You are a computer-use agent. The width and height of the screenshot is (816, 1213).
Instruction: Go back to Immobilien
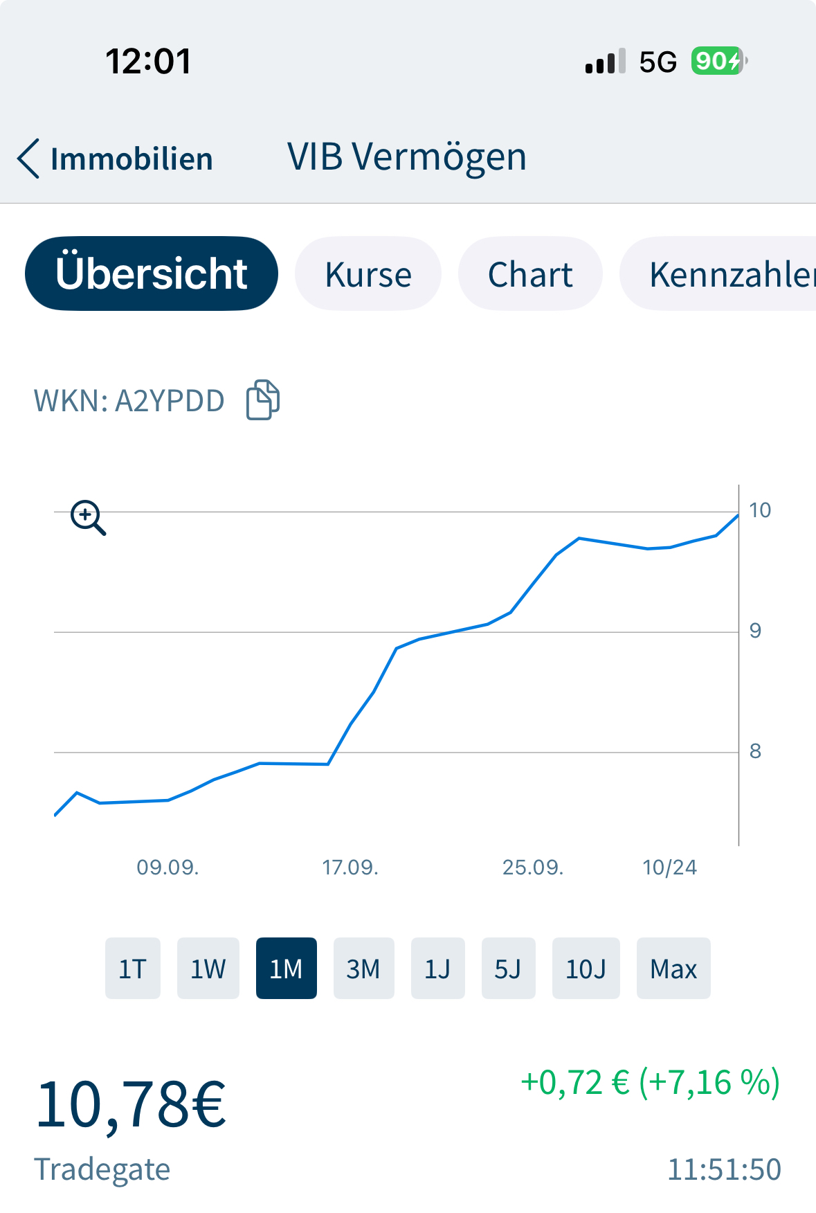(x=132, y=159)
